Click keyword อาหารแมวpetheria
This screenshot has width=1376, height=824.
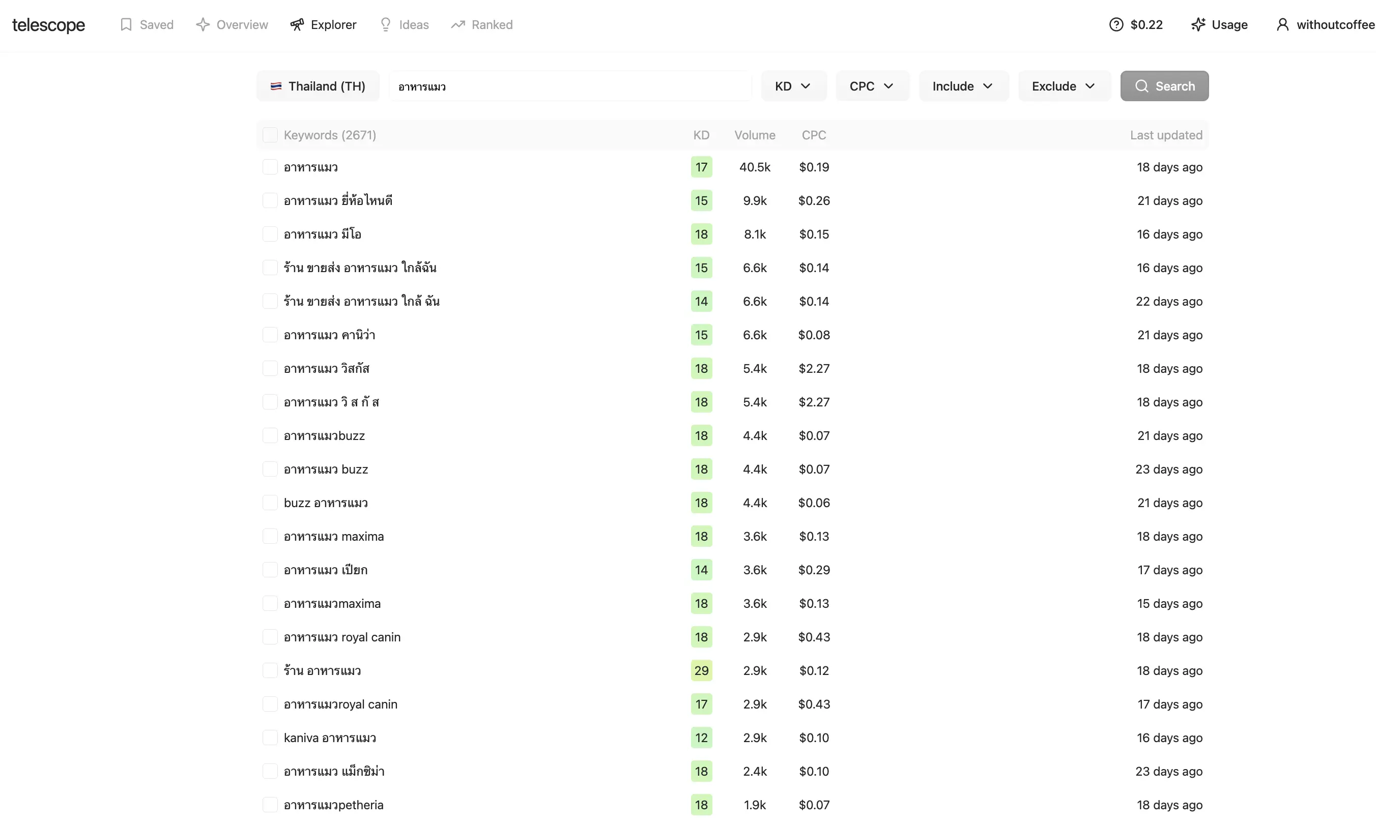(x=333, y=805)
